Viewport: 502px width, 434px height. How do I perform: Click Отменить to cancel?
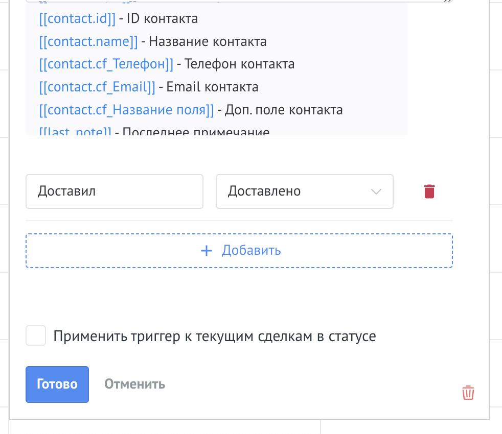(135, 384)
